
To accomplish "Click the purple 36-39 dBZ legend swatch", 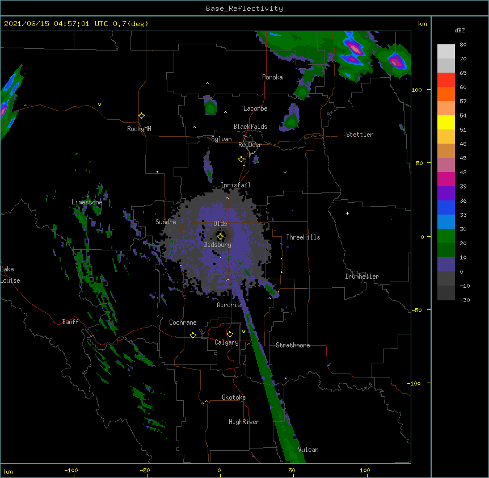I will 446,193.
